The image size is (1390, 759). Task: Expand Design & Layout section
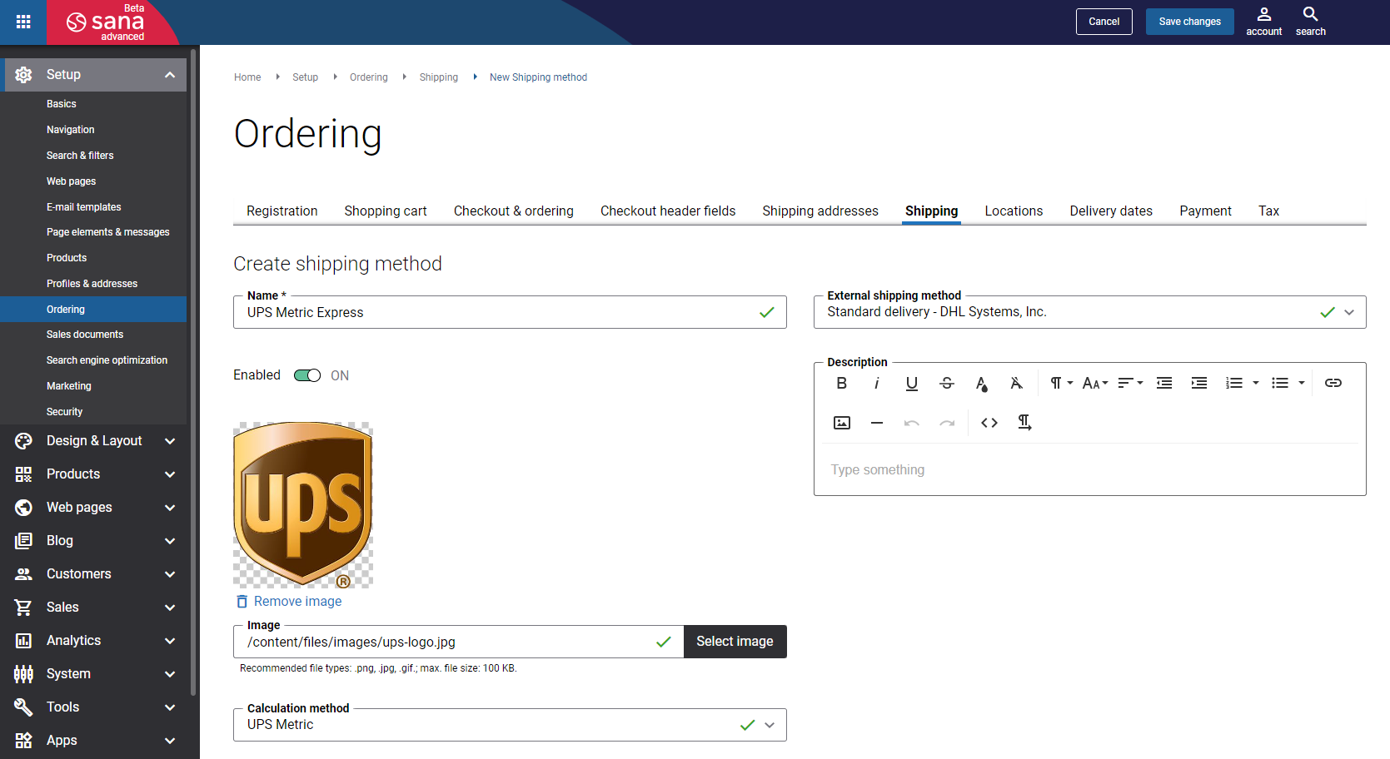(170, 441)
